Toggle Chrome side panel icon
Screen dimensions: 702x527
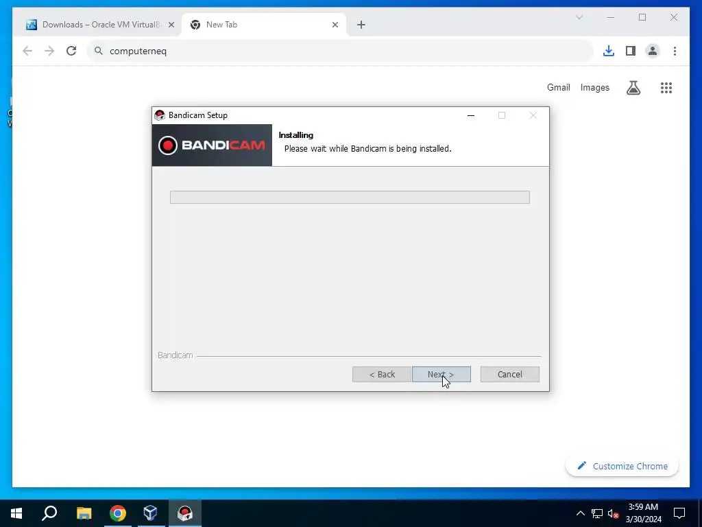[631, 51]
